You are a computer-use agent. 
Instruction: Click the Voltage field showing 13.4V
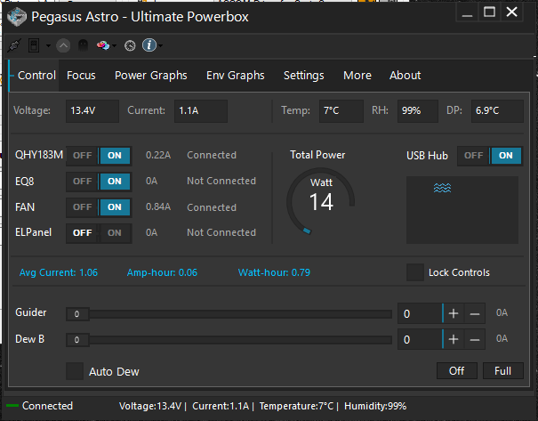pyautogui.click(x=92, y=111)
